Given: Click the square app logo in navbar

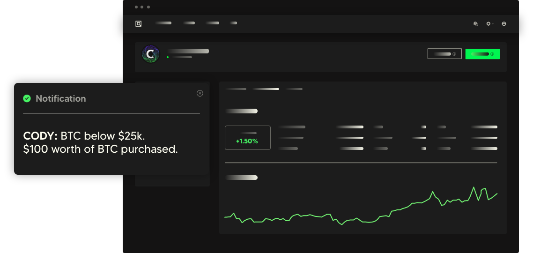Looking at the screenshot, I should (x=138, y=23).
